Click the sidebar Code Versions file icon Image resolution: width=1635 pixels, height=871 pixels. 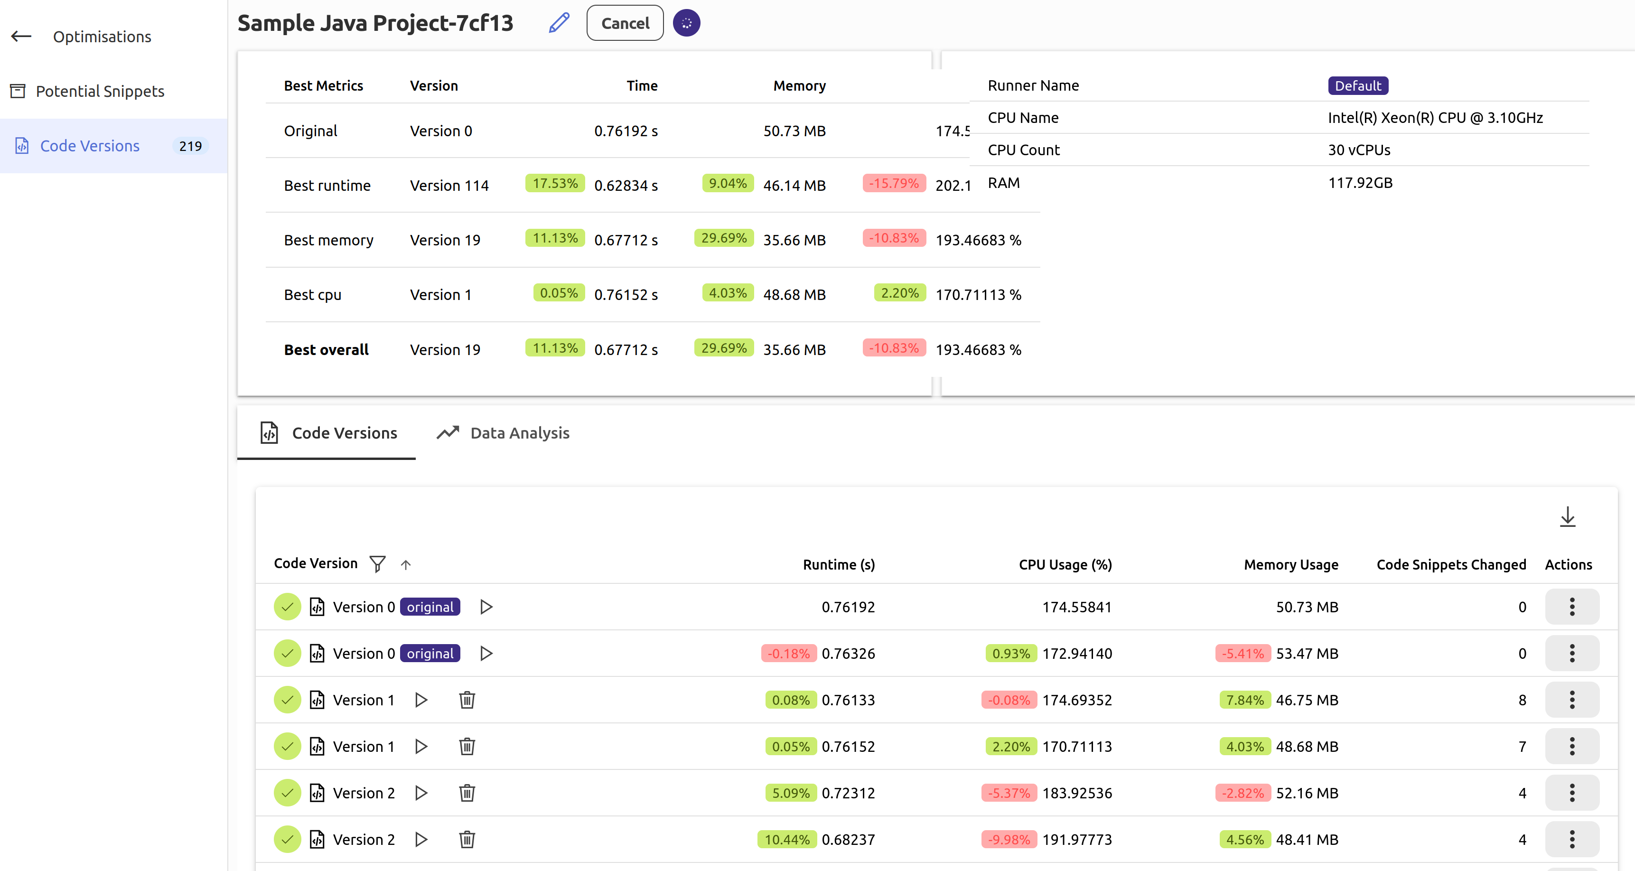tap(21, 145)
